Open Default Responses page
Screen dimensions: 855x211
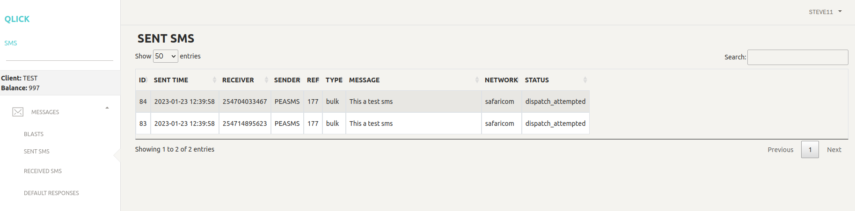click(51, 193)
